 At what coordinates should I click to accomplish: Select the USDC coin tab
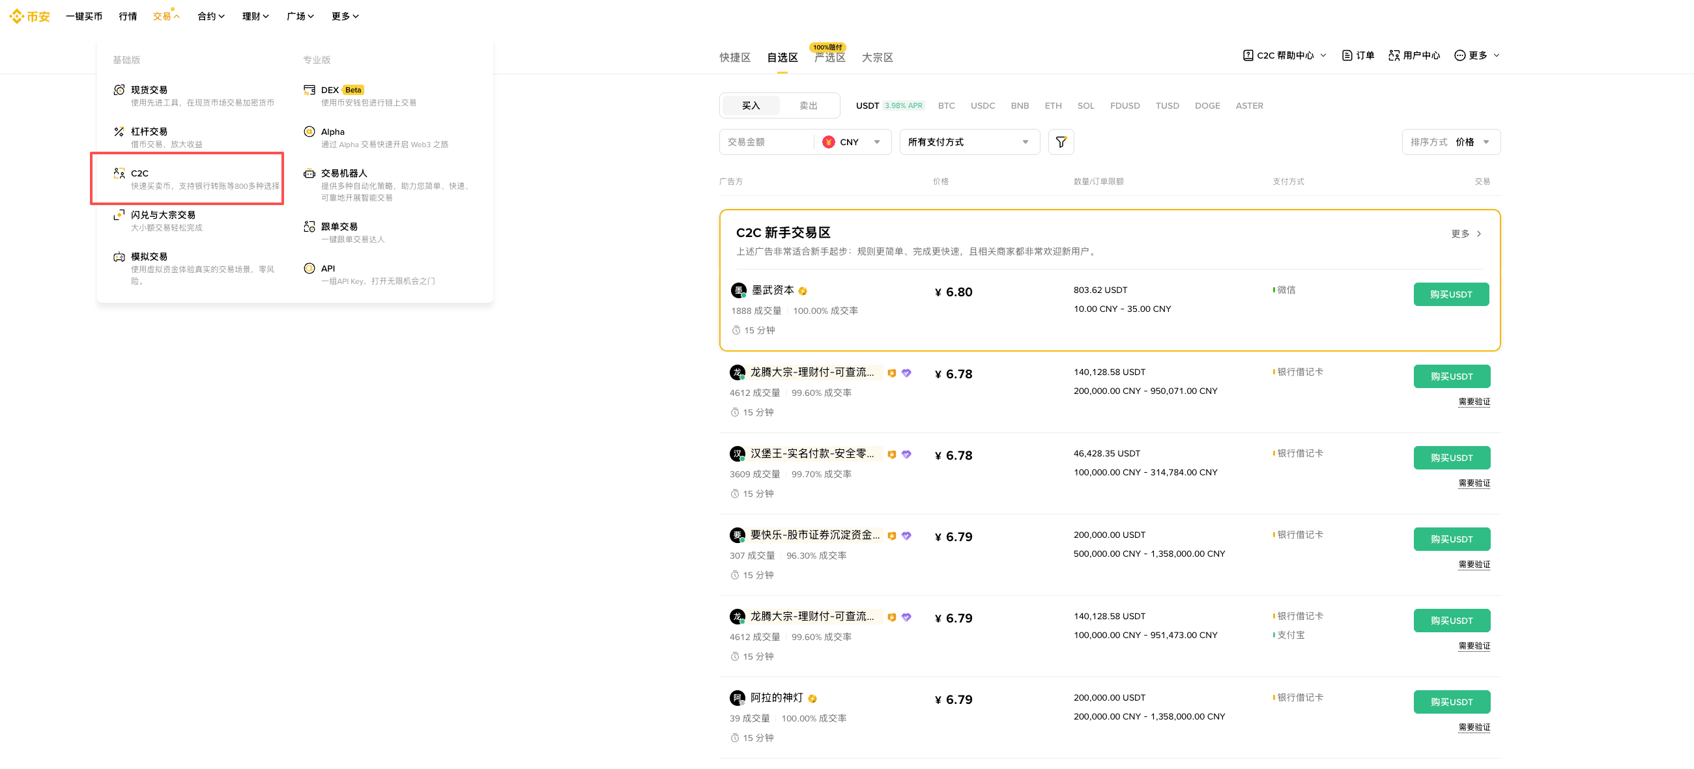[x=983, y=106]
